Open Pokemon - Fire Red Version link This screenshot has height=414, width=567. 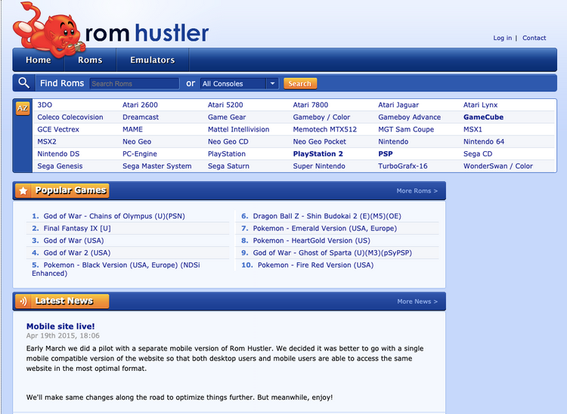316,265
